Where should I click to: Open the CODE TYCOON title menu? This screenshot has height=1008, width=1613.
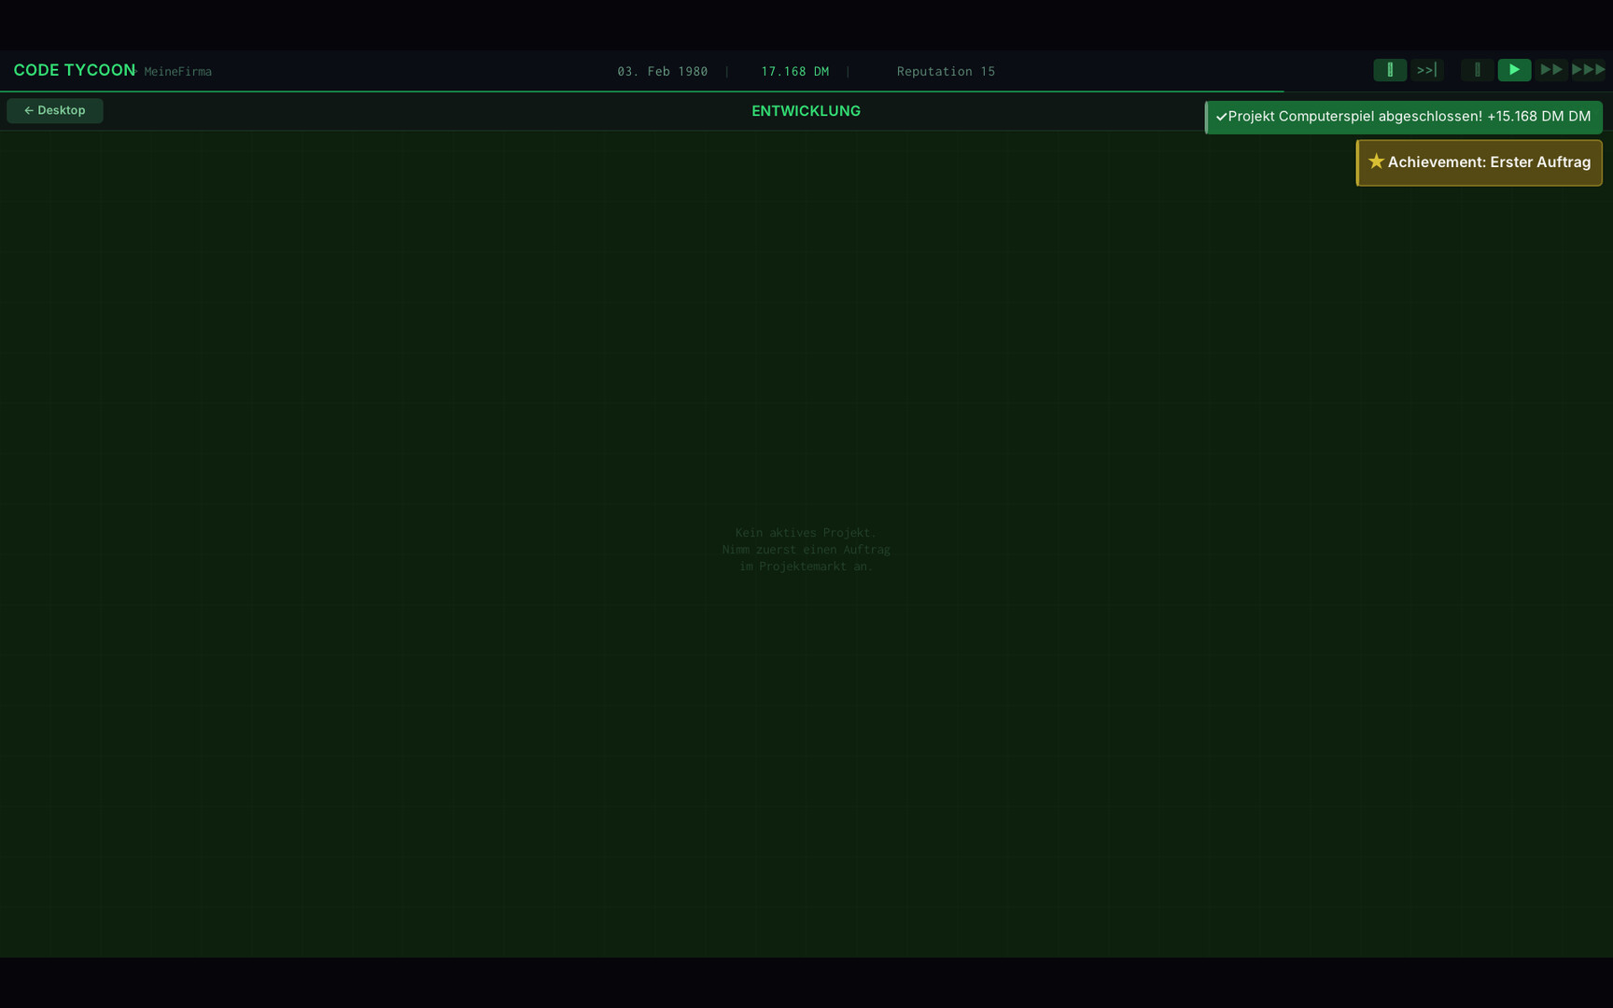74,69
